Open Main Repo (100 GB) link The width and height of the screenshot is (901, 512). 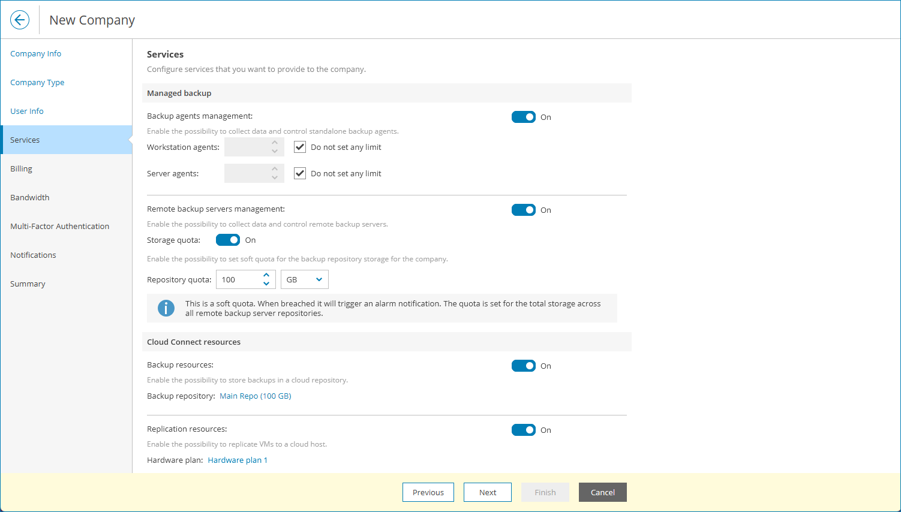coord(256,396)
